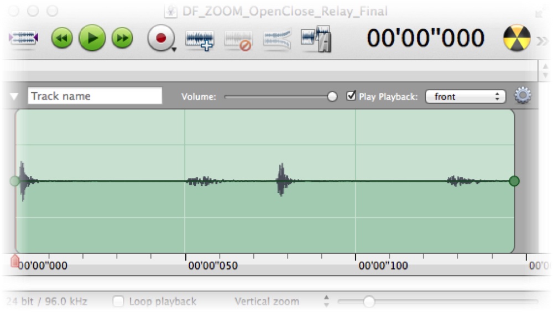Click the Vertical zoom stepper arrows
This screenshot has width=553, height=312.
(x=327, y=302)
